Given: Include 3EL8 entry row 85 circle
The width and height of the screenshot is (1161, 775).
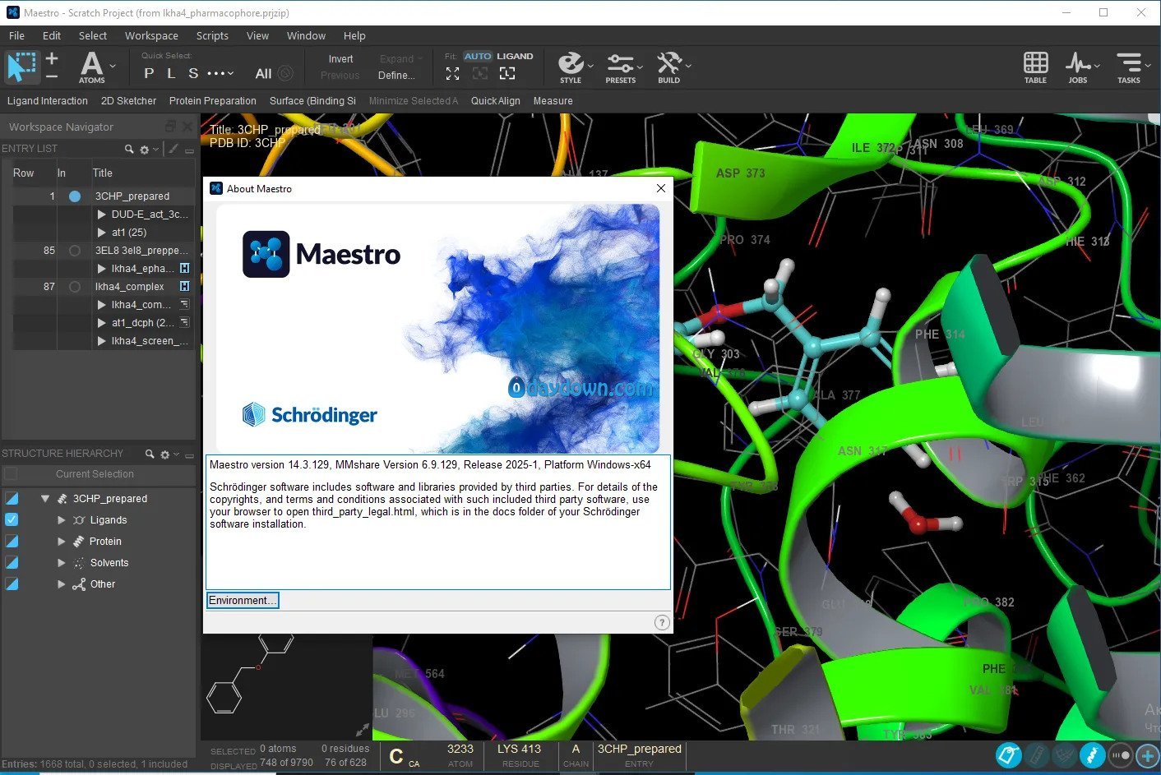Looking at the screenshot, I should pos(75,251).
